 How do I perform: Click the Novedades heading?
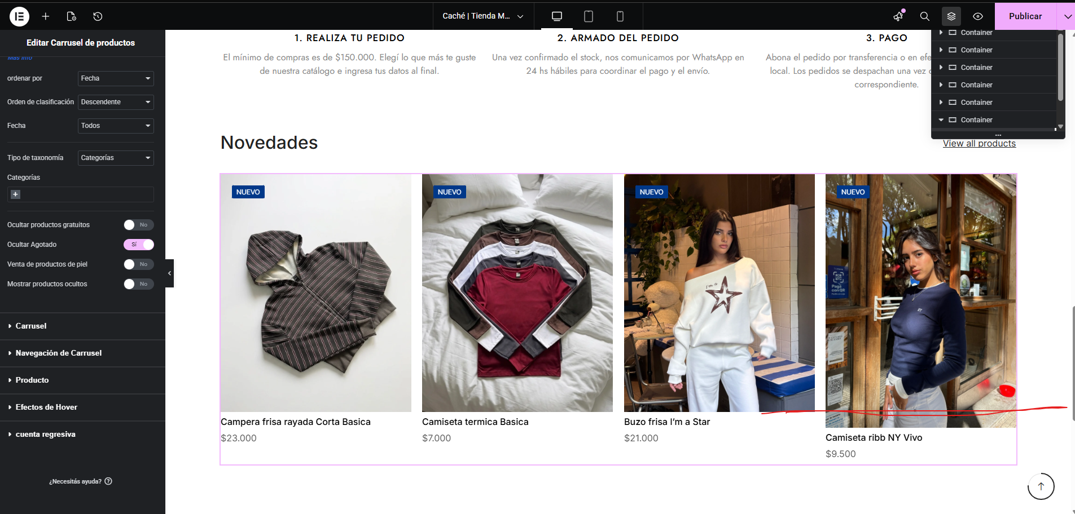coord(269,143)
